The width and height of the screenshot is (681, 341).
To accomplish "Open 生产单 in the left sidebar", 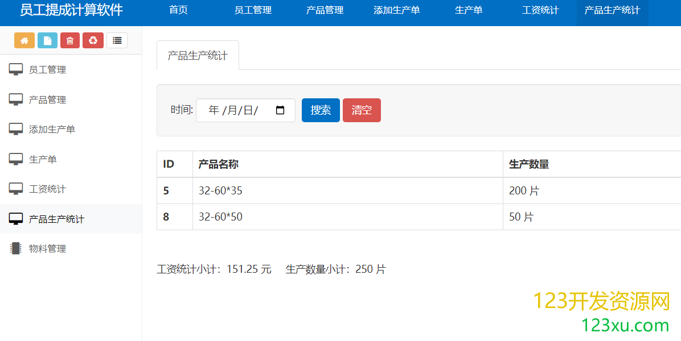I will click(x=43, y=159).
